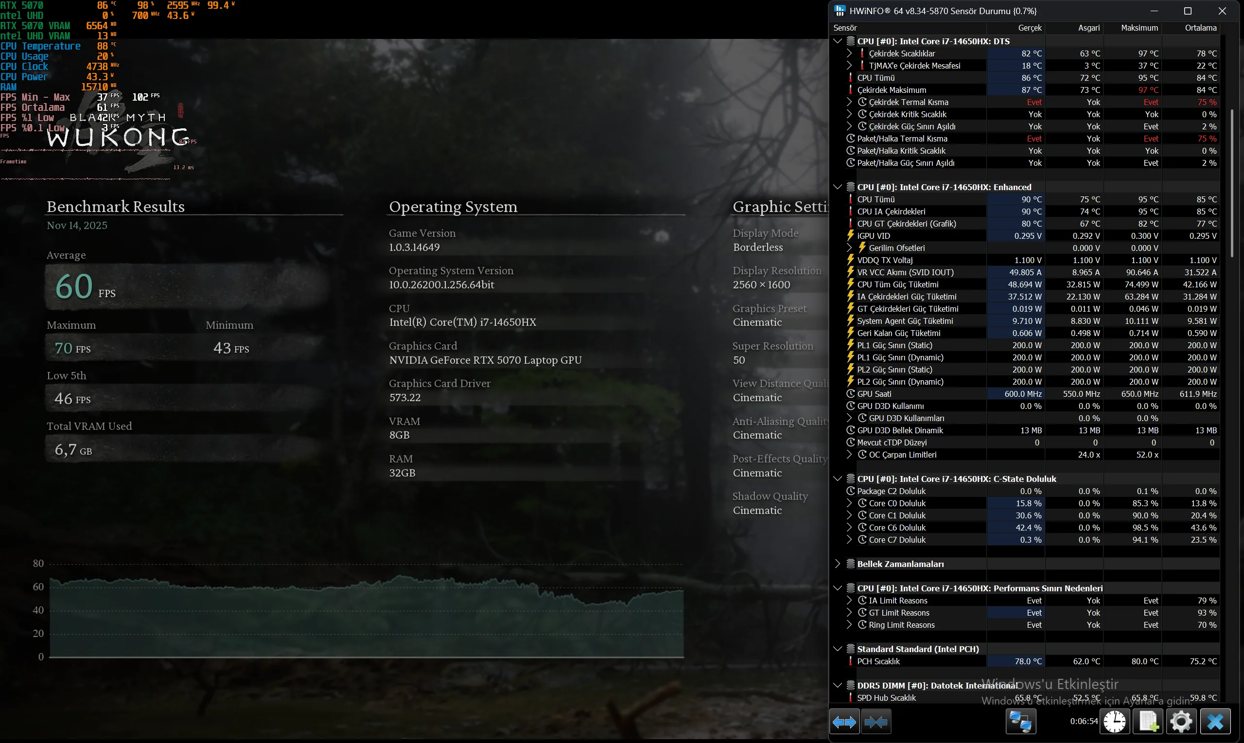Expand the IA Limit Reasons row
Screen dimensions: 1244x743
tap(849, 601)
